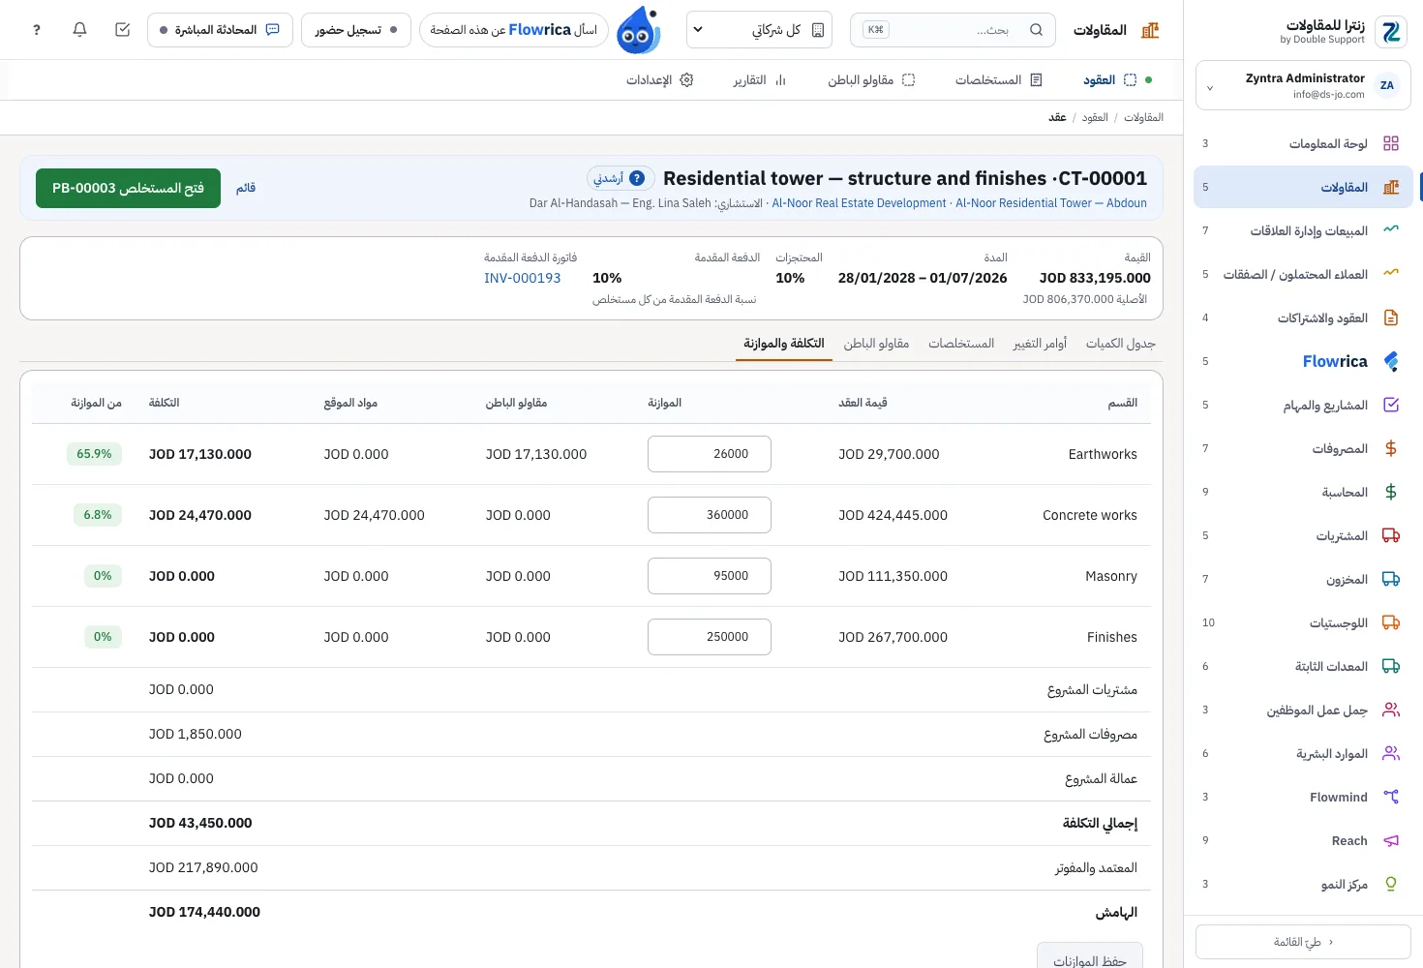
Task: Click اسأل Flowrica عن هذه الصفحة button
Action: point(514,30)
